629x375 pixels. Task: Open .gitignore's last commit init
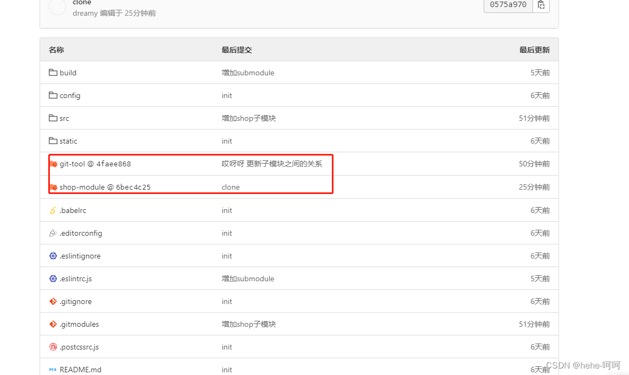(x=227, y=302)
